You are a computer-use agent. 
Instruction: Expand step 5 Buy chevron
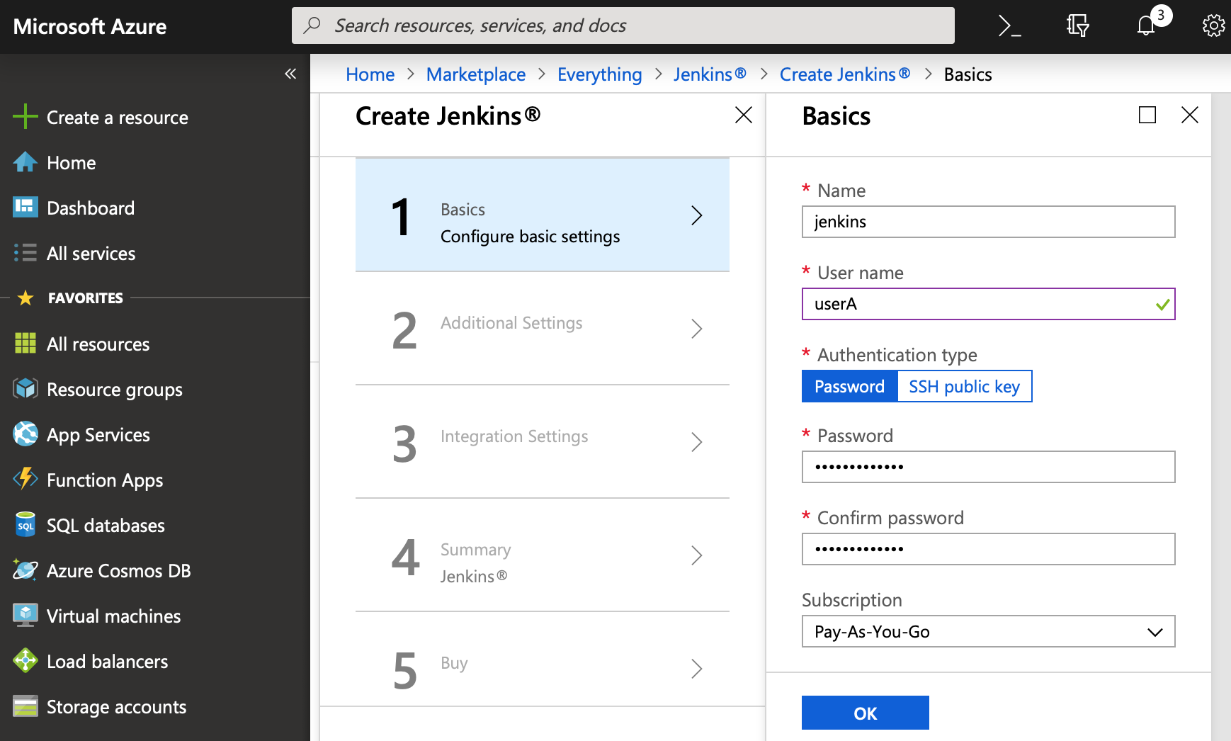tap(696, 669)
